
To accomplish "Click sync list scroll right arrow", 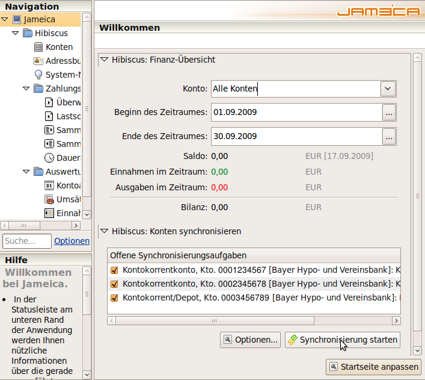I will [x=396, y=320].
